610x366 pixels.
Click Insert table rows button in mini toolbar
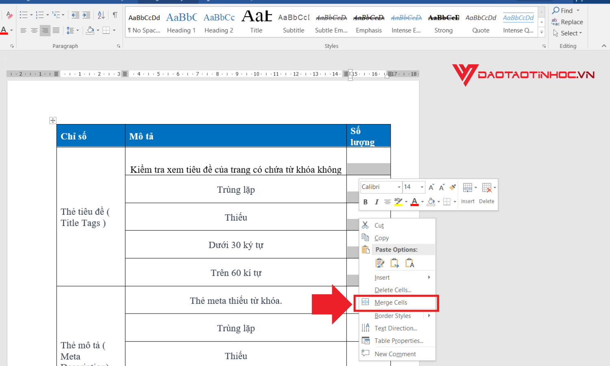(x=468, y=193)
